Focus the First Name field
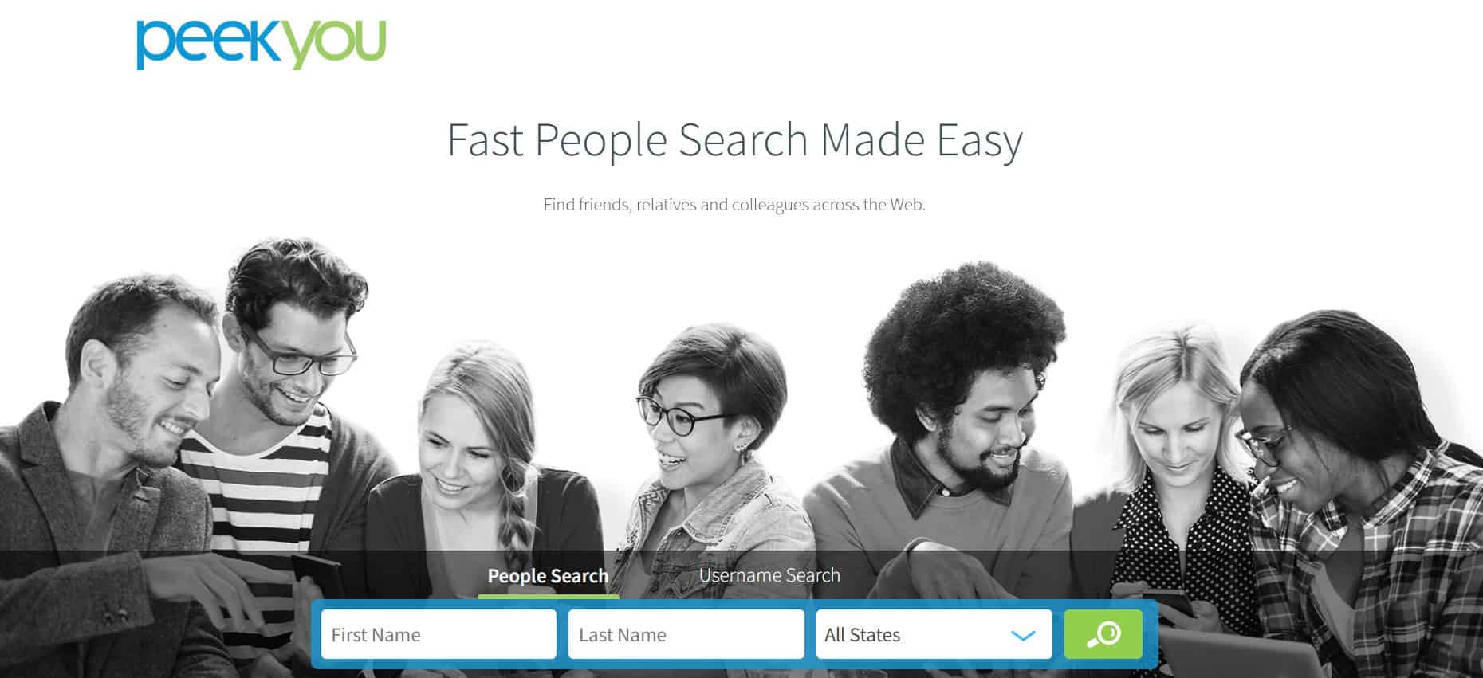This screenshot has height=678, width=1483. click(x=439, y=634)
